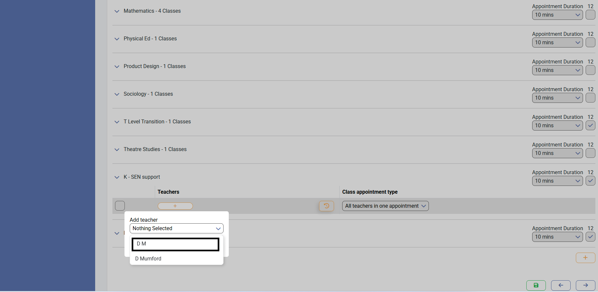Select D M from the teacher list
Image resolution: width=598 pixels, height=292 pixels.
(x=175, y=244)
